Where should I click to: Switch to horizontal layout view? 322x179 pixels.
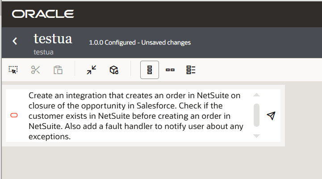170,70
